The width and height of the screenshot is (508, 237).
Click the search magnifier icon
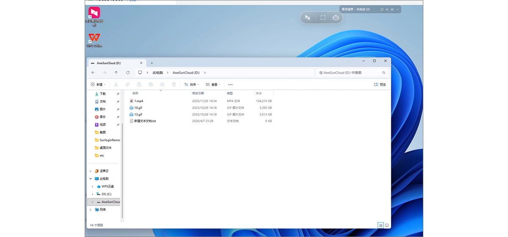(384, 73)
